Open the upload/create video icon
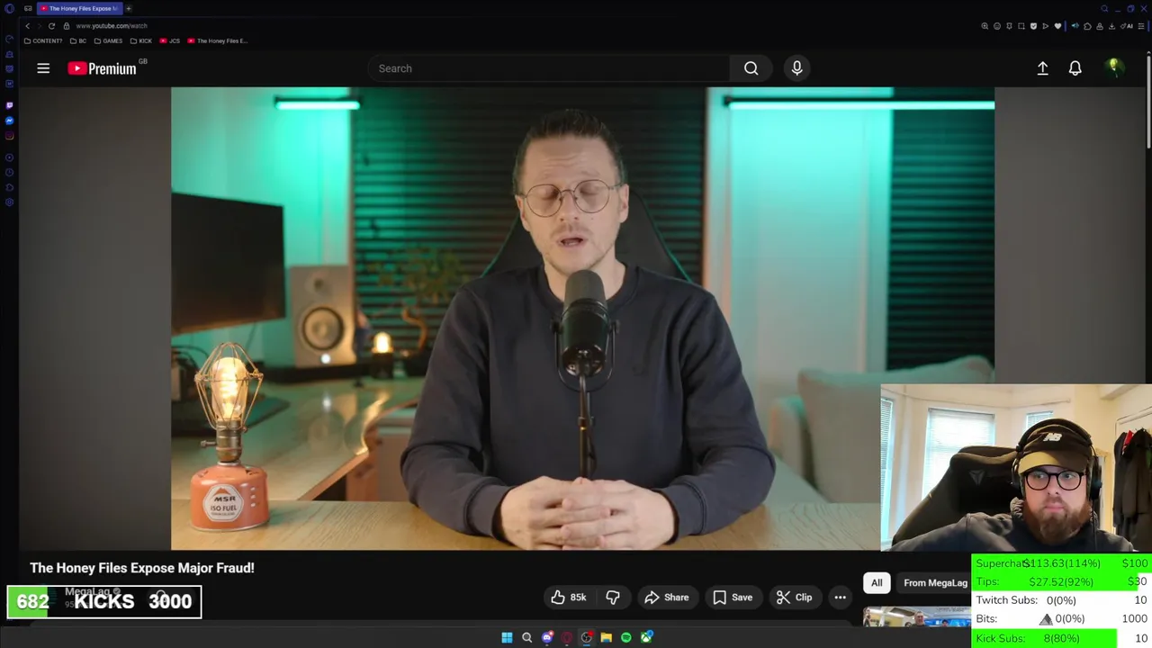The width and height of the screenshot is (1152, 648). (1042, 68)
